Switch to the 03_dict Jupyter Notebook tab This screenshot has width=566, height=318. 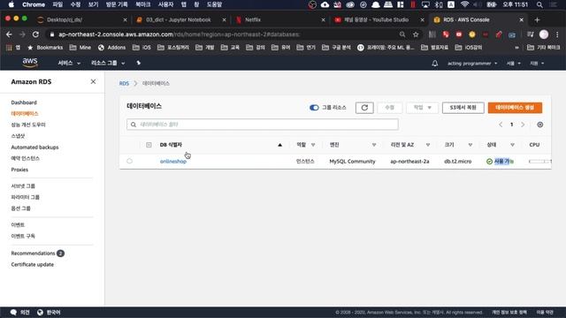pyautogui.click(x=179, y=19)
